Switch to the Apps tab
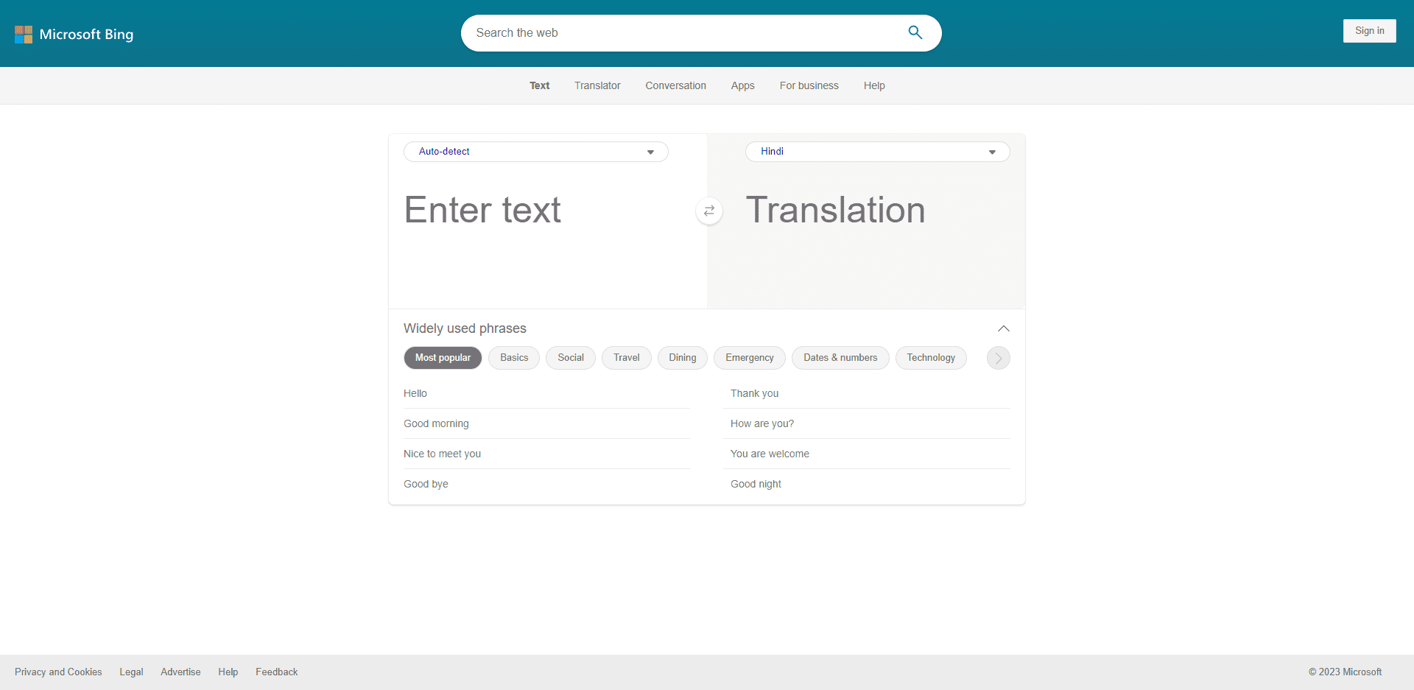The image size is (1414, 690). tap(742, 85)
